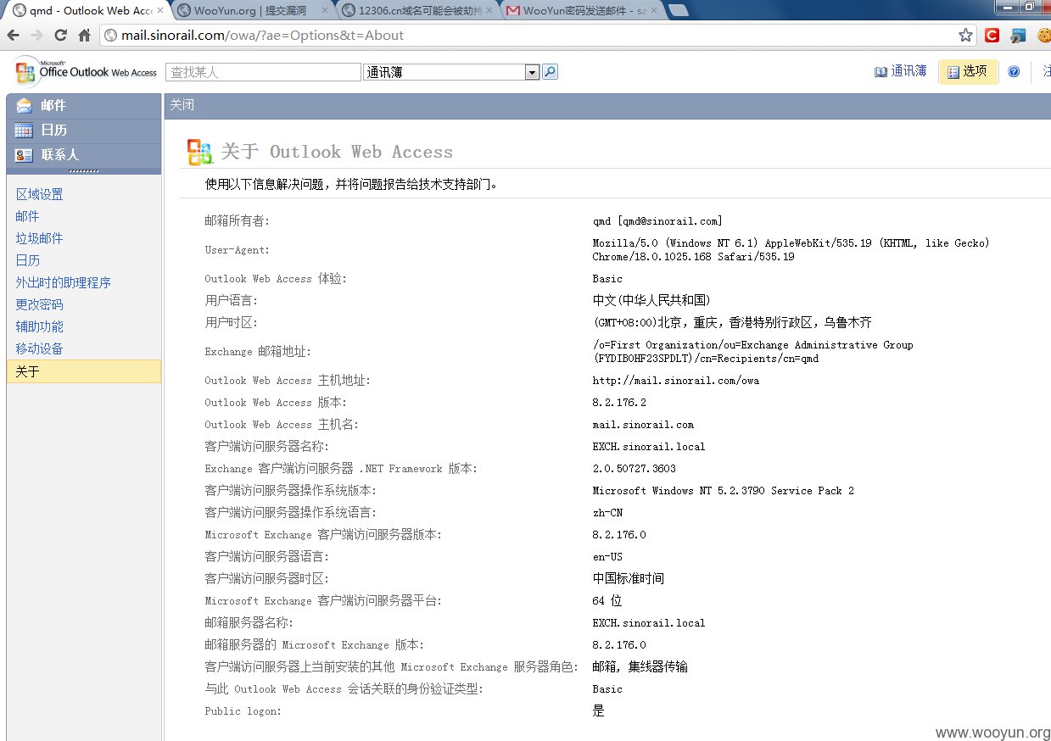Open a new browser tab
Viewport: 1051px width, 741px height.
click(x=678, y=11)
